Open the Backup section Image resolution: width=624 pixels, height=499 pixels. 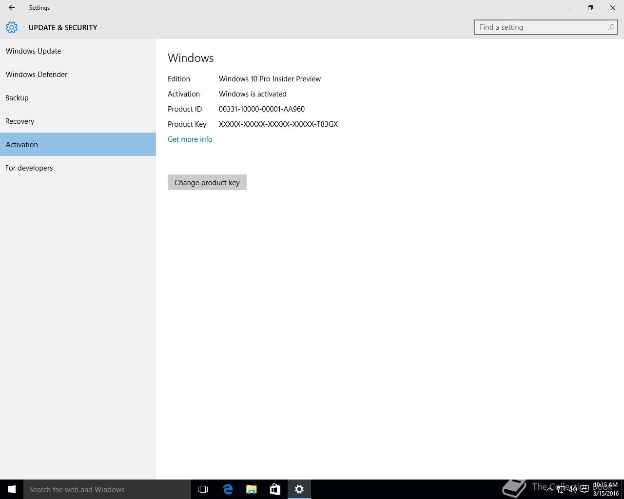(78, 97)
